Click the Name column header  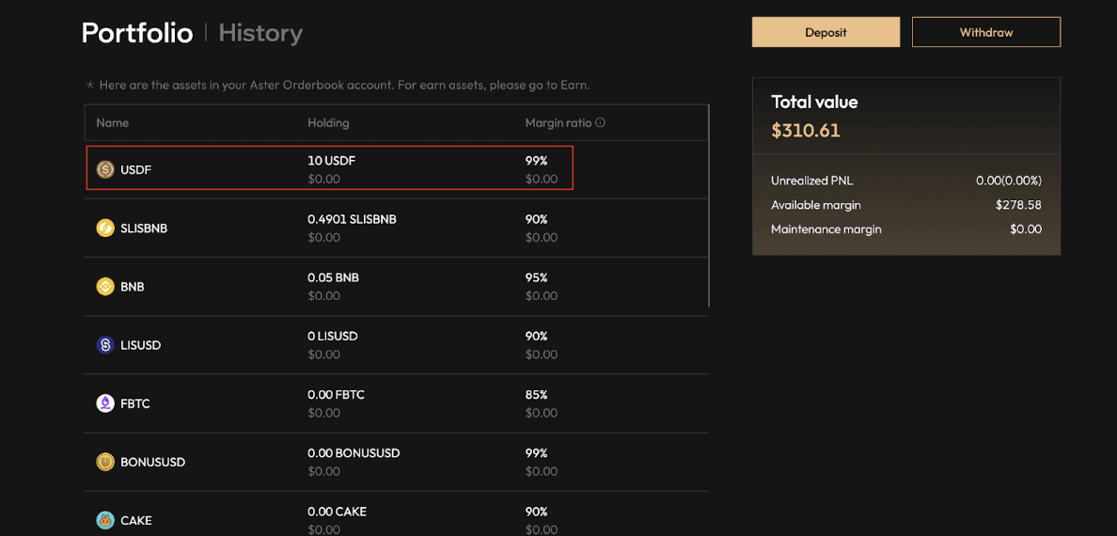tap(113, 122)
